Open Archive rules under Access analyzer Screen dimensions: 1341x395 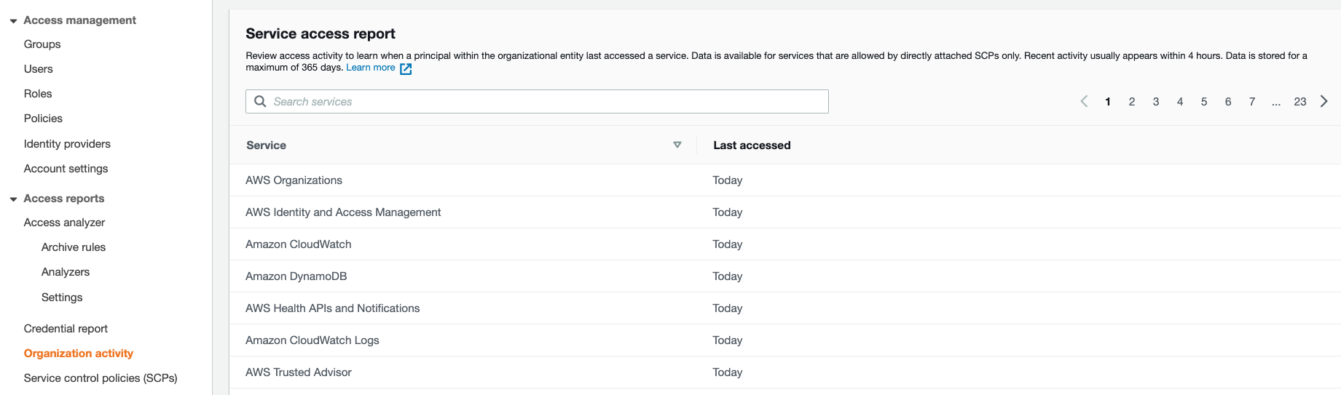point(74,247)
